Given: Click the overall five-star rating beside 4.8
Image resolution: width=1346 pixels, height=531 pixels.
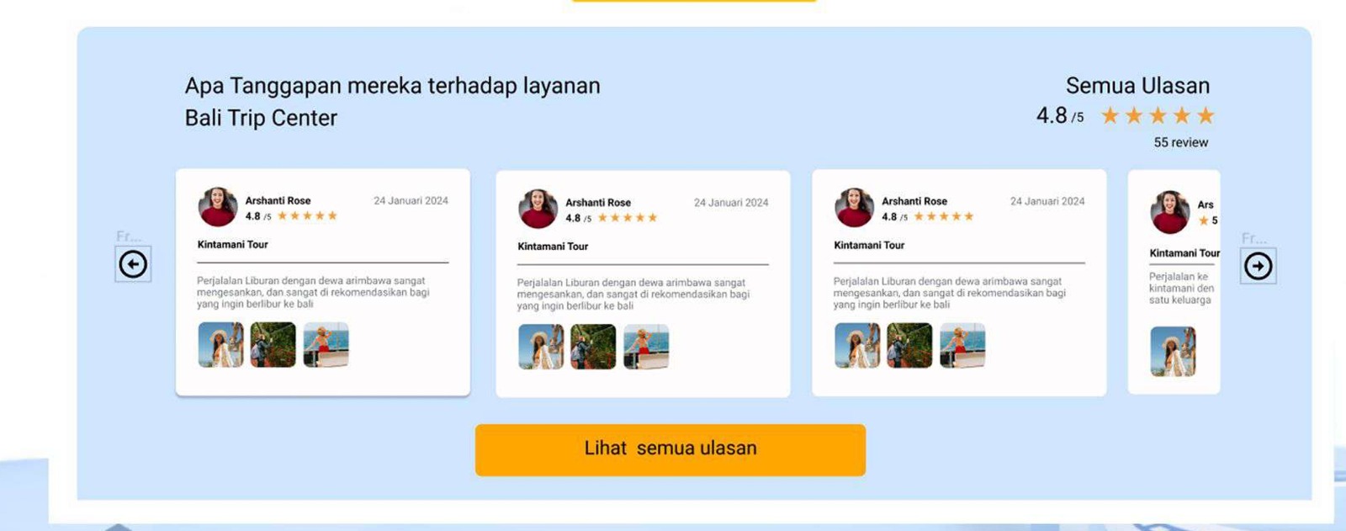Looking at the screenshot, I should coord(1158,116).
